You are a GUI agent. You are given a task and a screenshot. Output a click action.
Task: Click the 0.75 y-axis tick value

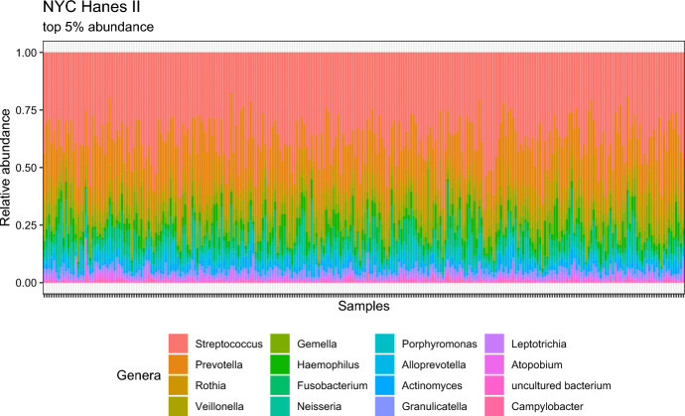(x=26, y=109)
